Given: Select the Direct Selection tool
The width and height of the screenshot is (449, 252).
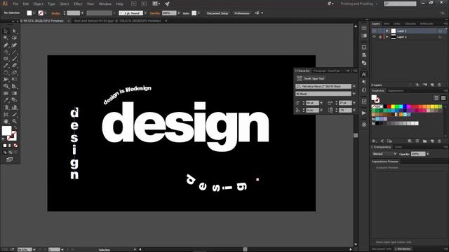Looking at the screenshot, I should 14,31.
